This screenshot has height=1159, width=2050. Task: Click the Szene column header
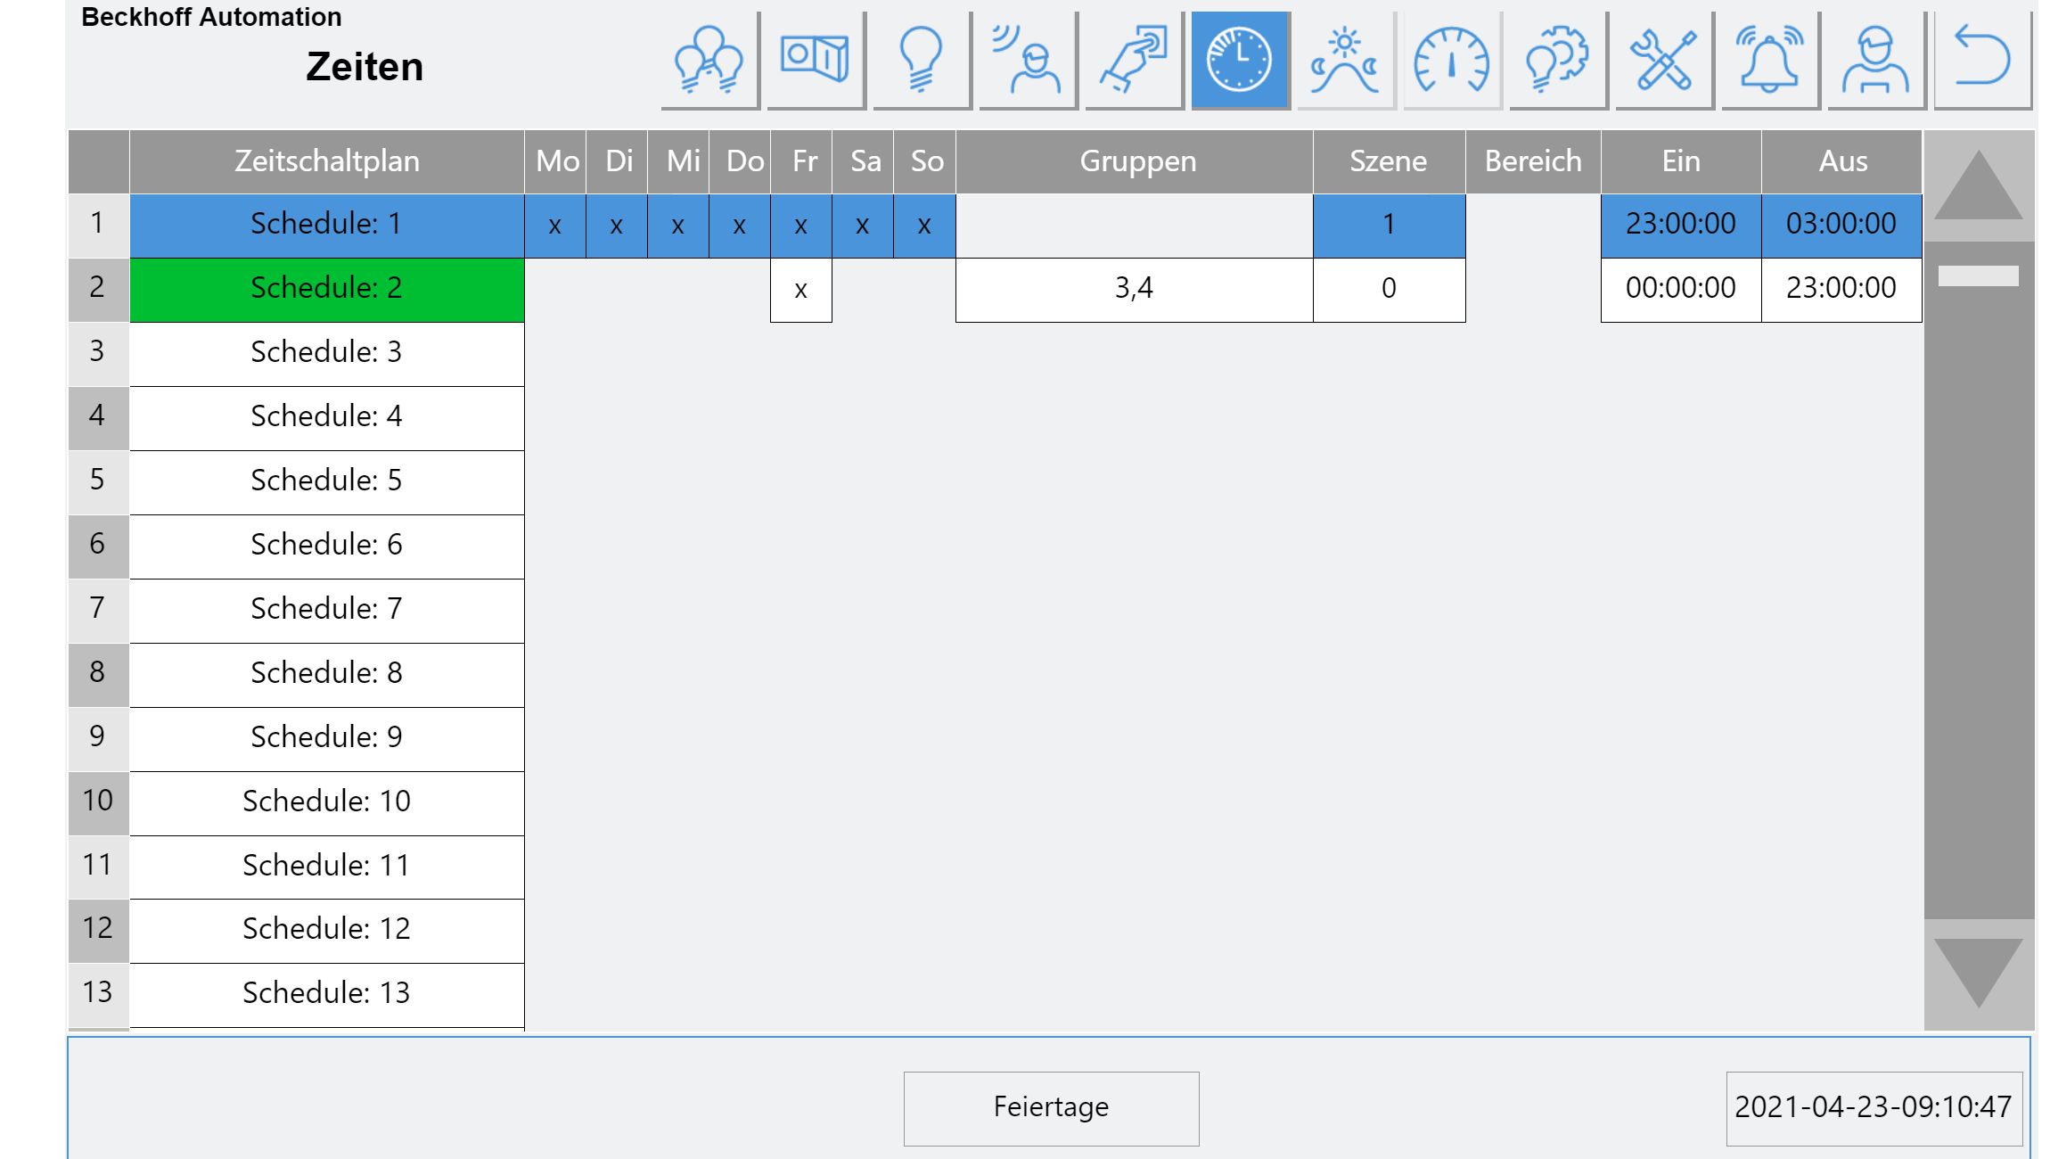(x=1390, y=161)
